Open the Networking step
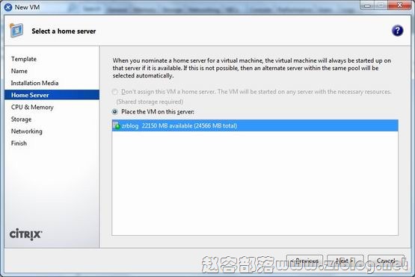 tap(26, 131)
